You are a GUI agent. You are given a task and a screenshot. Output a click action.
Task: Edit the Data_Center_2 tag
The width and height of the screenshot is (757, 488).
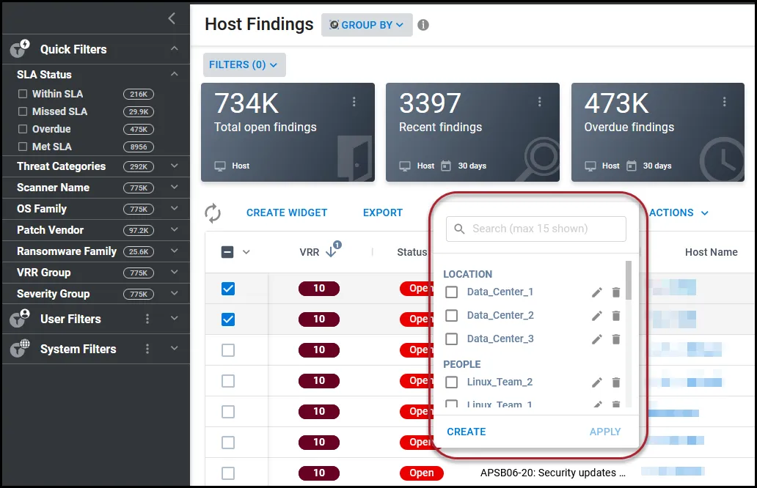[x=596, y=316]
